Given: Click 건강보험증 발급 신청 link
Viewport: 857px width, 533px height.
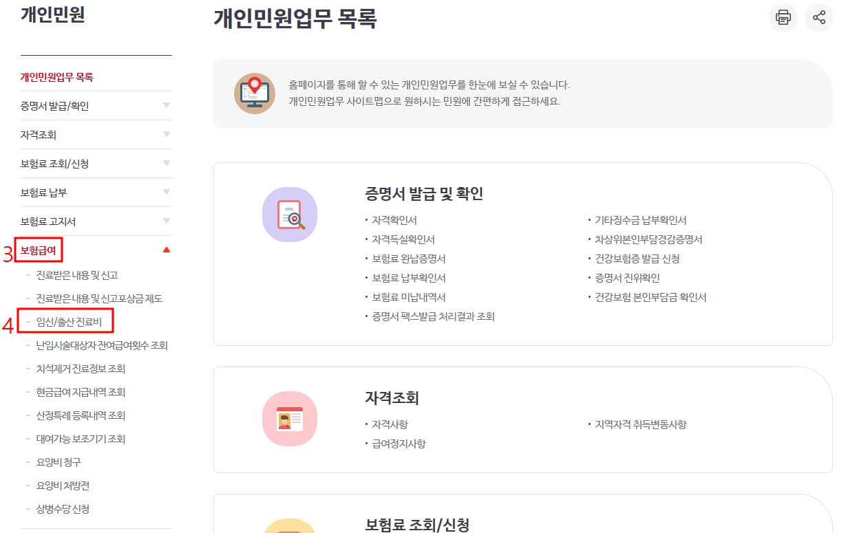Looking at the screenshot, I should pyautogui.click(x=637, y=259).
